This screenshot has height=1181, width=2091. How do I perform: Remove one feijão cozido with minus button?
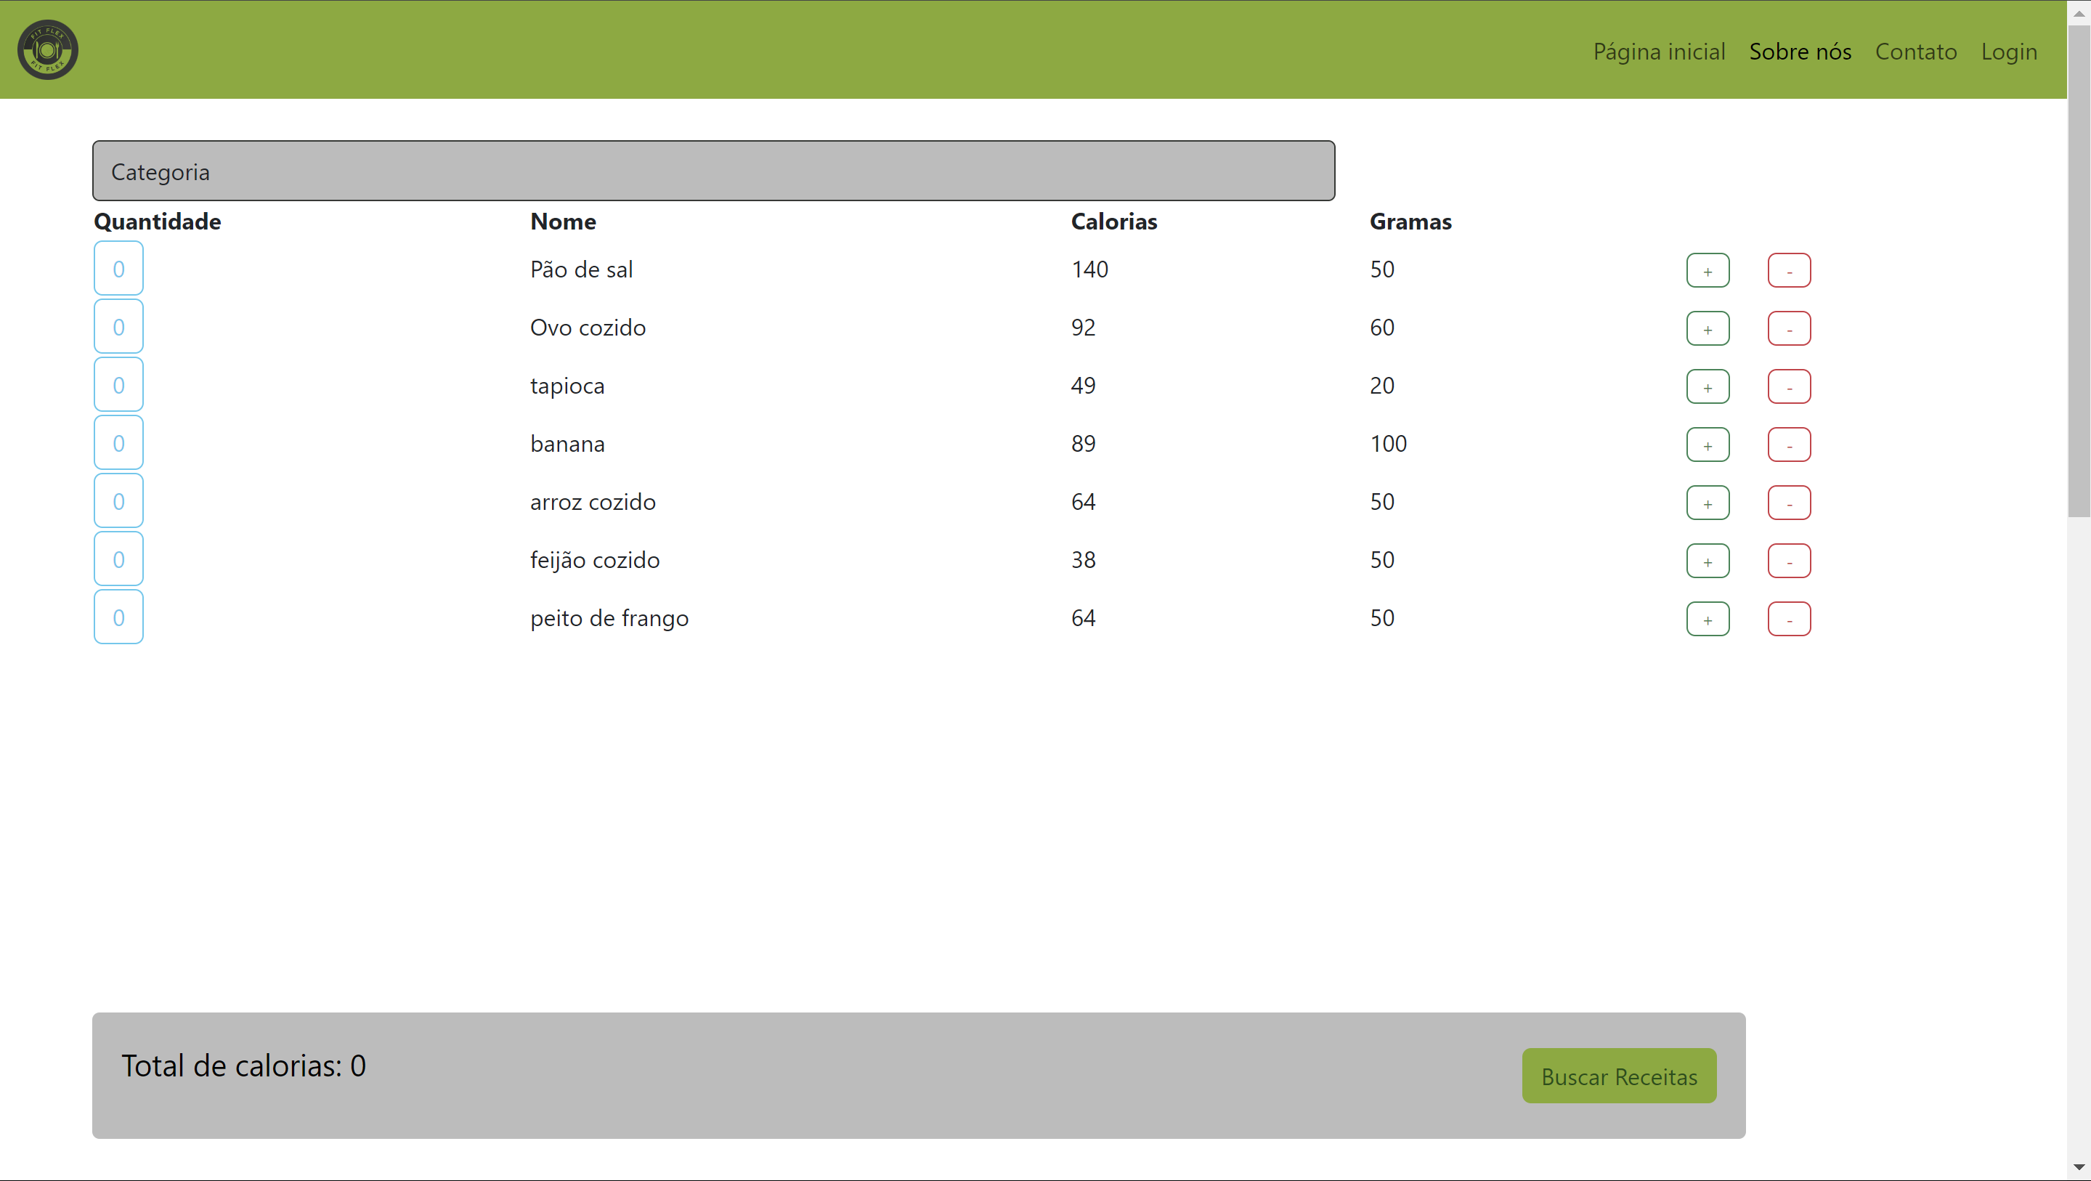tap(1788, 561)
